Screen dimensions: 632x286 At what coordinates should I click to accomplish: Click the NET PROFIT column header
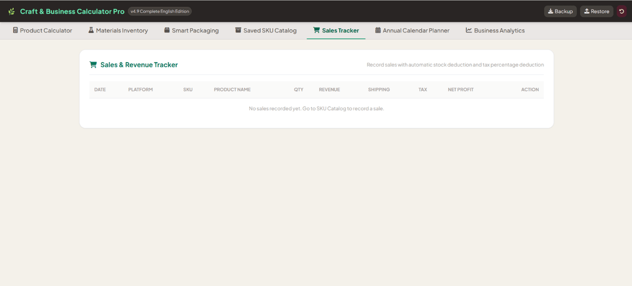tap(461, 89)
